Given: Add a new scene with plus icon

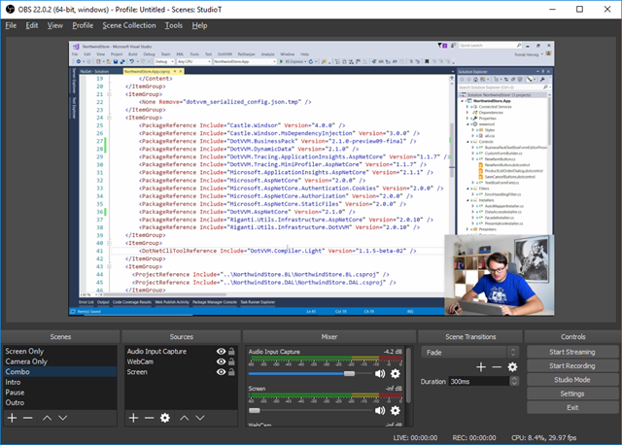Looking at the screenshot, I should click(12, 418).
